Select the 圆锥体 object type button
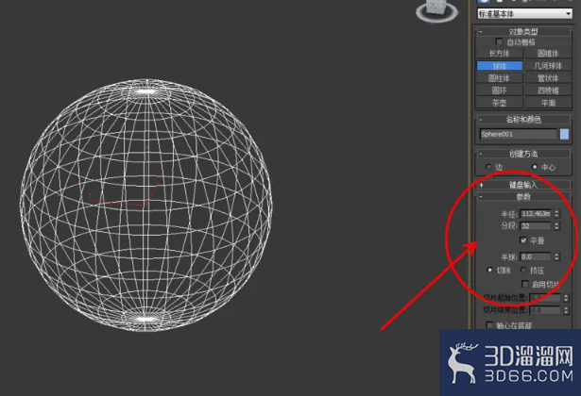This screenshot has width=581, height=396. pos(548,53)
